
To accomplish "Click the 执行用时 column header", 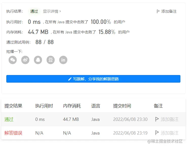I will (x=44, y=106).
